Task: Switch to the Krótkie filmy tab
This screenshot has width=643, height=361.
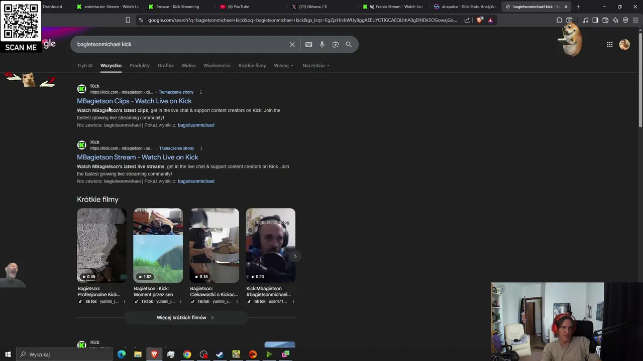Action: pyautogui.click(x=252, y=66)
